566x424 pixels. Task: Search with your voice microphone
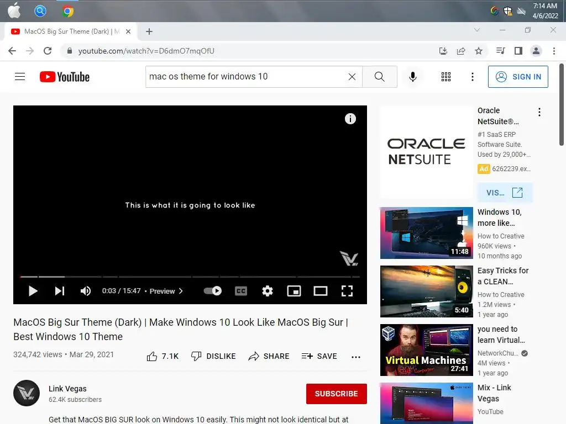(413, 76)
